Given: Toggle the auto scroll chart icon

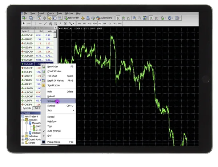Looking at the screenshot, I should tap(151, 18).
